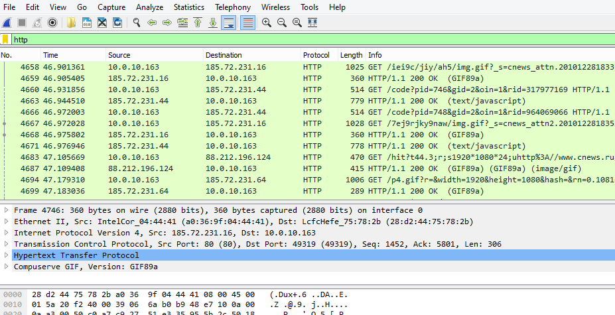Toggle packet colorization rules button
Viewport: 615px width, 315px height.
[247, 23]
